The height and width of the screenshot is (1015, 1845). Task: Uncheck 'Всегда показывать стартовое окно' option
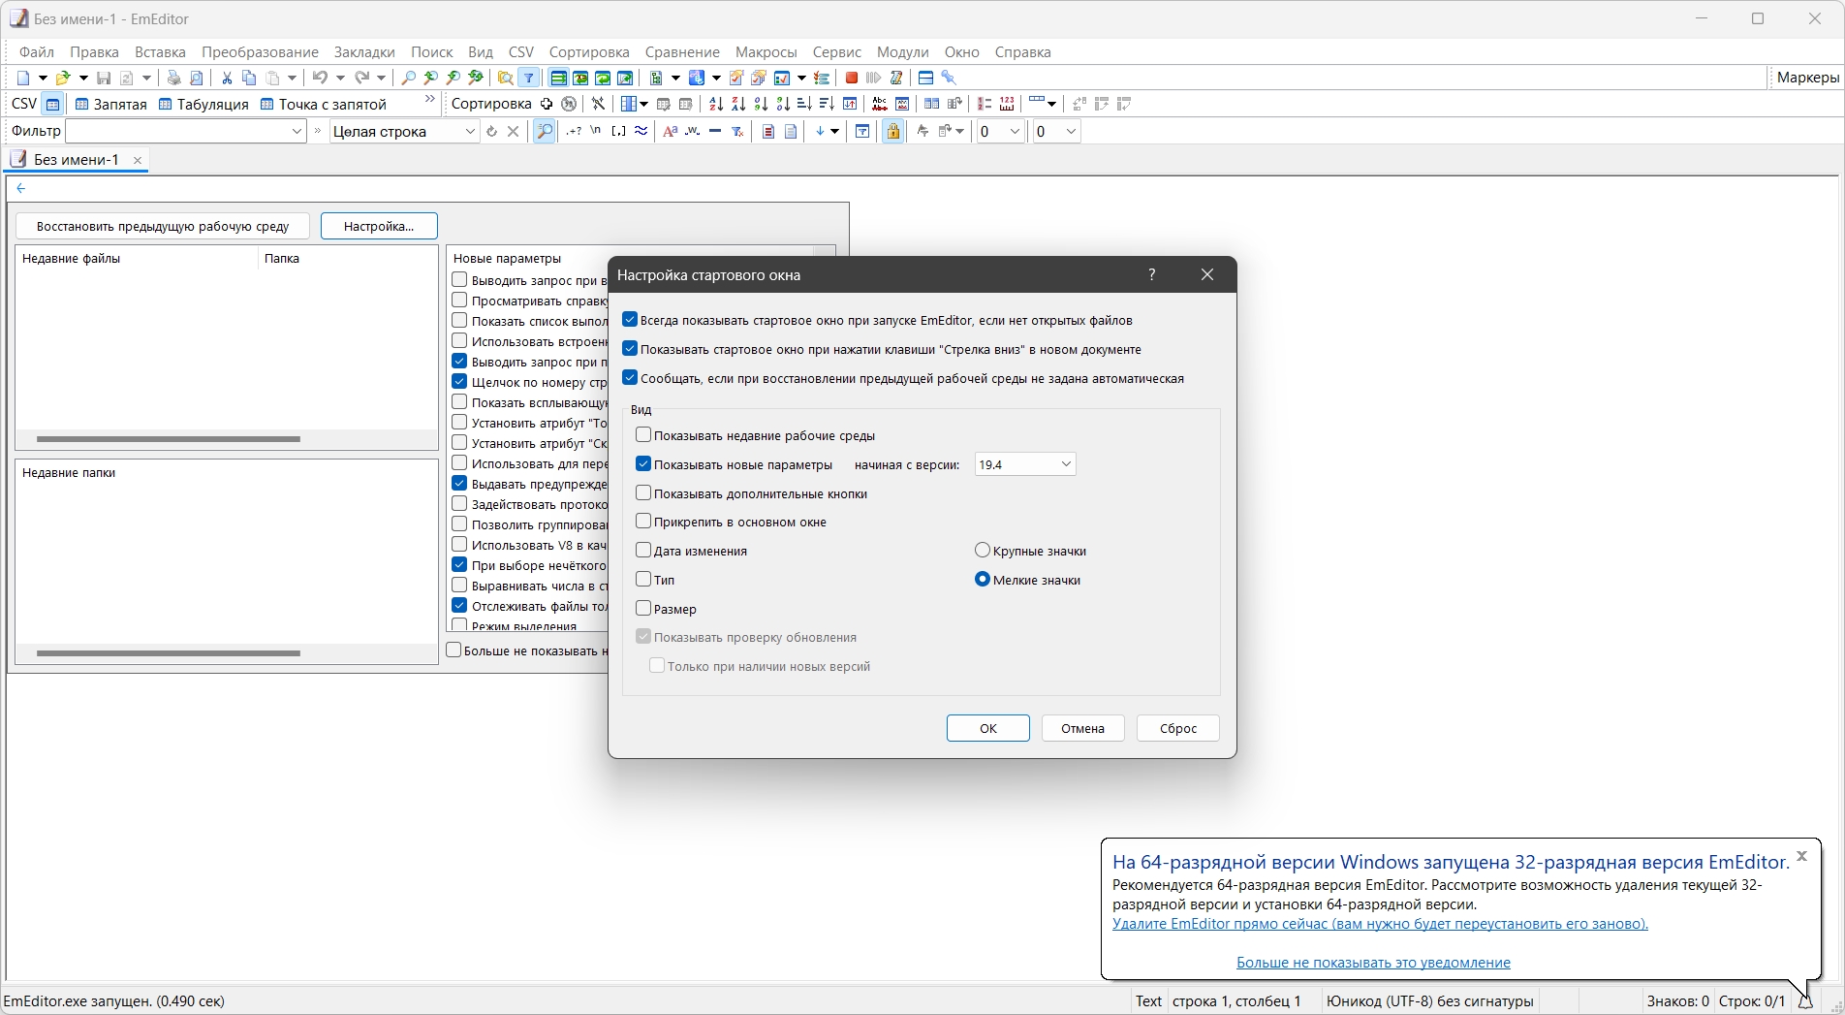[x=630, y=320]
